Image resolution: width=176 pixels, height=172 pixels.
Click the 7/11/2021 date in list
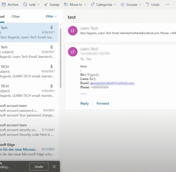pyautogui.click(x=48, y=130)
